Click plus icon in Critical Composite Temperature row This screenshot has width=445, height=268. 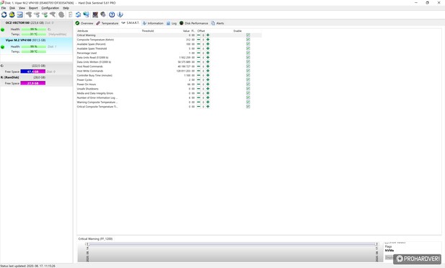208,107
